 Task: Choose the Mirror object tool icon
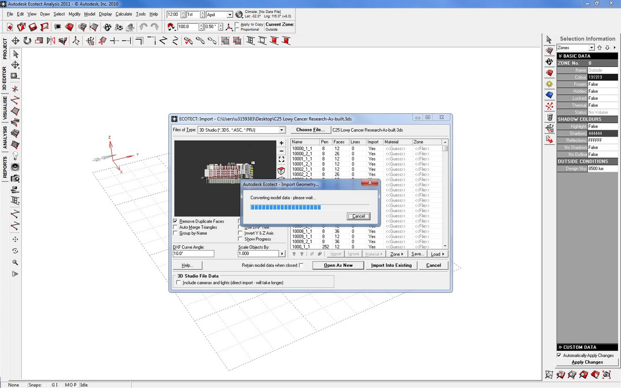[51, 40]
